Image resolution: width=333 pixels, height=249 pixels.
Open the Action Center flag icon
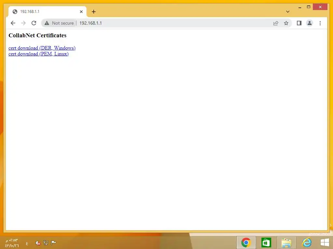[54, 243]
